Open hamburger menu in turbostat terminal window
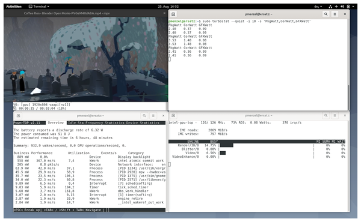Screen dimensions: 361x222 335,14
